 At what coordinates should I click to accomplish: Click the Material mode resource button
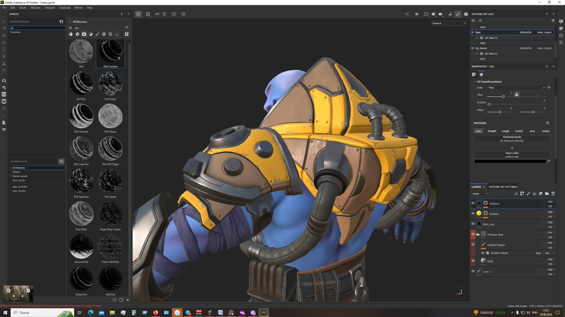pos(512,139)
